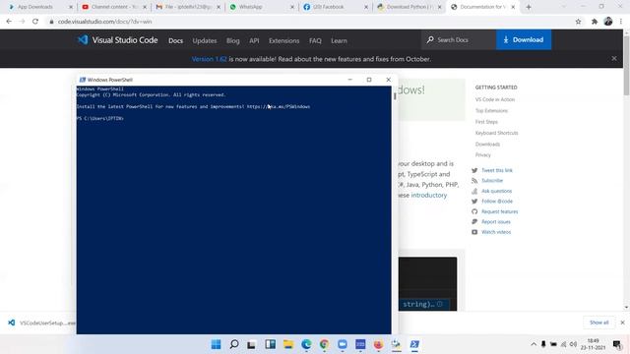Open Firefox from the taskbar
This screenshot has height=354, width=630.
pos(378,344)
